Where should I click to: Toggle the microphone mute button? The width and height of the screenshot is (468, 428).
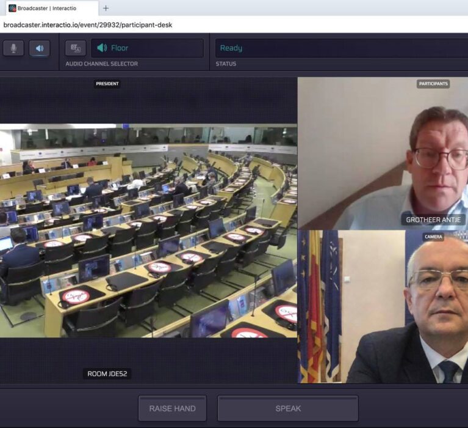coord(13,48)
